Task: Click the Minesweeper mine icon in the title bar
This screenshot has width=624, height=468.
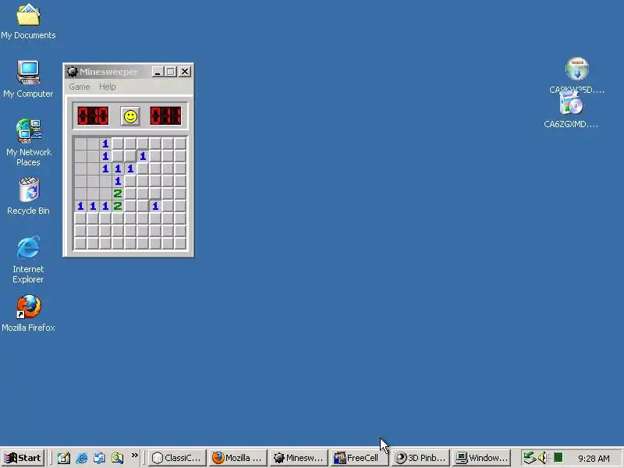Action: click(x=73, y=72)
